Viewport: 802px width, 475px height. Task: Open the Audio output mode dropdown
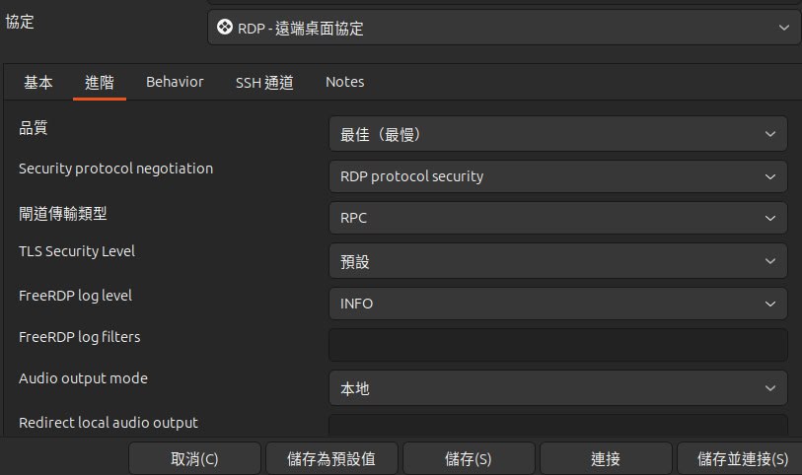pos(557,388)
